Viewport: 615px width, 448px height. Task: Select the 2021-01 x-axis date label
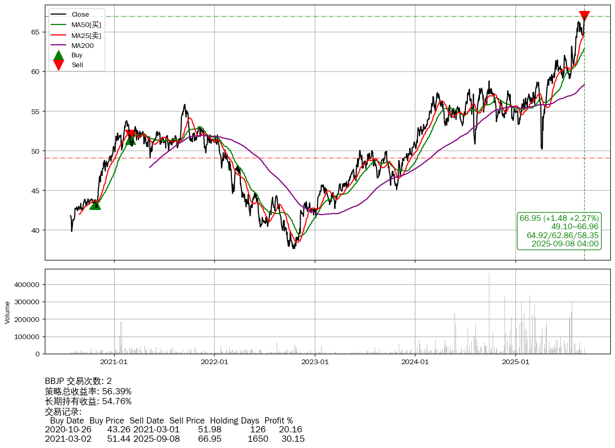pyautogui.click(x=114, y=362)
